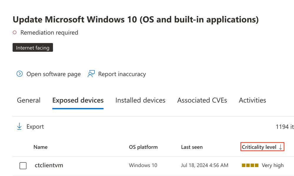Click the Export download arrow icon
Screen dimensions: 294x176
click(19, 127)
